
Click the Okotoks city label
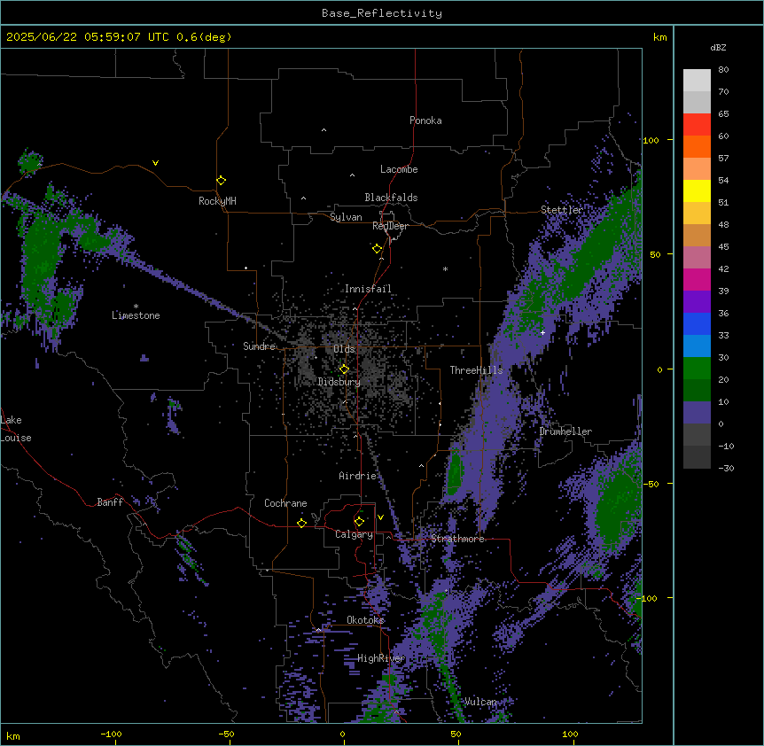pos(365,620)
